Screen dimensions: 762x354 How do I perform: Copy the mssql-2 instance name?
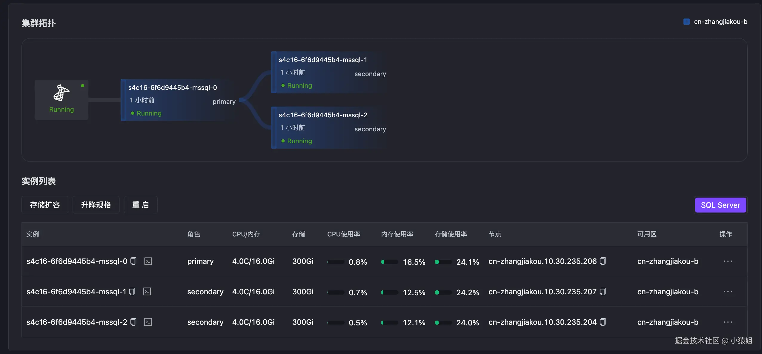(133, 322)
